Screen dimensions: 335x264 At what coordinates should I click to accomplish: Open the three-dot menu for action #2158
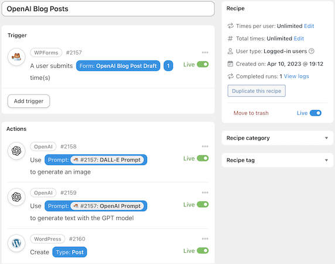(205, 146)
